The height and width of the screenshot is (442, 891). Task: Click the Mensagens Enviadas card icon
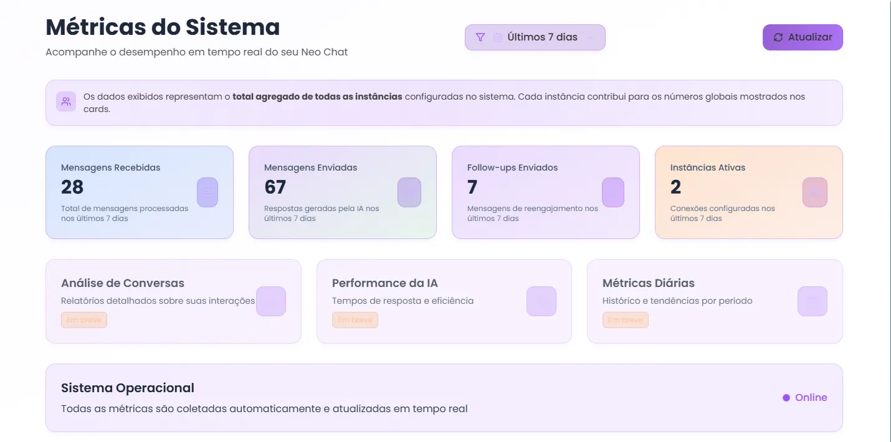409,192
